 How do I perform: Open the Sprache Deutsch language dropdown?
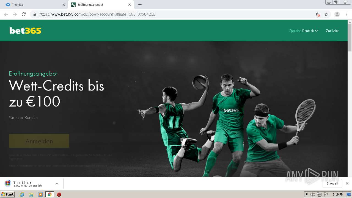click(x=304, y=31)
